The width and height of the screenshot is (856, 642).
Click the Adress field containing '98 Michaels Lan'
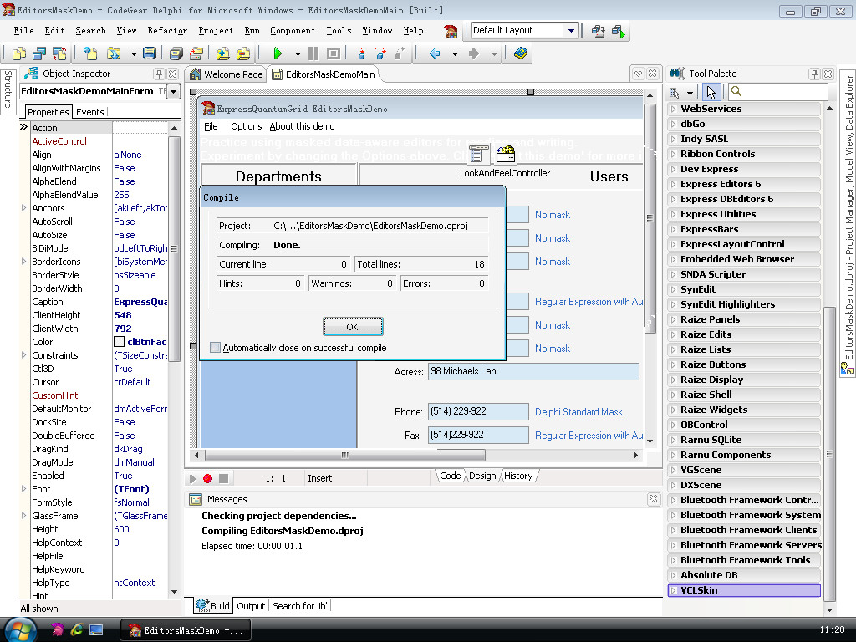(533, 372)
